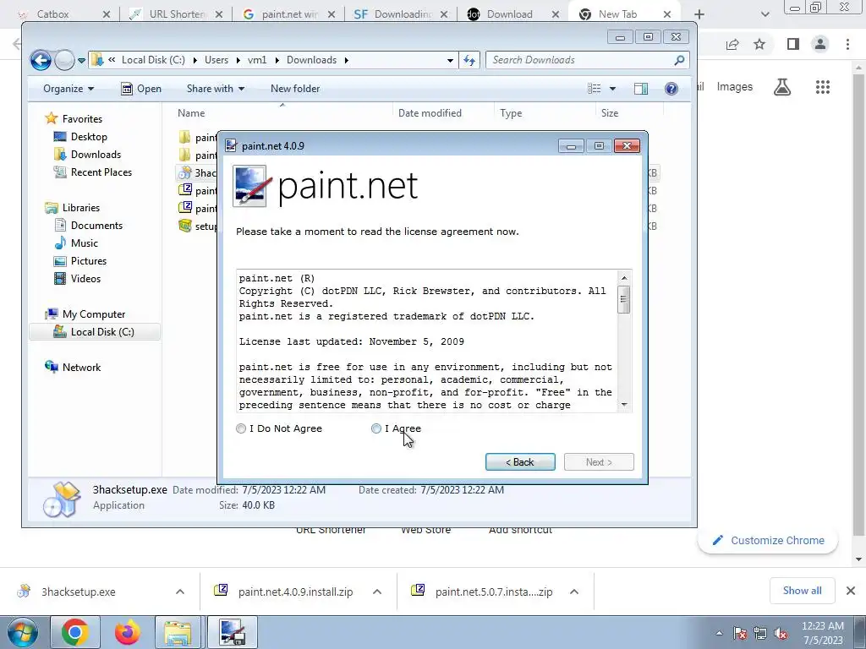Open recent pages dropdown in Explorer
Image resolution: width=866 pixels, height=649 pixels.
pos(82,60)
